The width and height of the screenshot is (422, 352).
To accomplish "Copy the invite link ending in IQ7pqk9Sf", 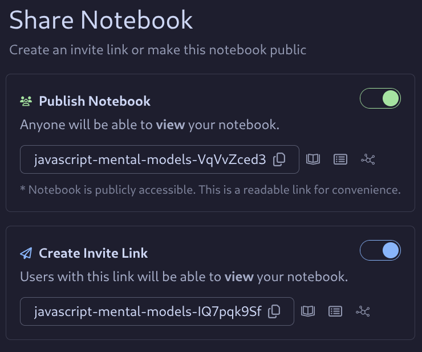I will pyautogui.click(x=274, y=311).
